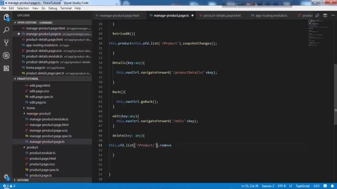The image size is (337, 189).
Task: Change indentation via Spaces: 2
Action: [x=268, y=186]
